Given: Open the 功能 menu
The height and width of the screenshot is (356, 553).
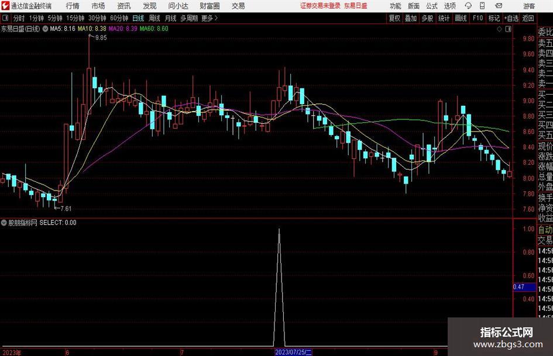Looking at the screenshot, I should (x=396, y=6).
